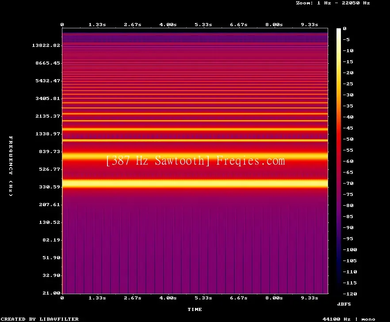Click the 21.00 frequency axis label
The image size is (390, 322).
(x=51, y=293)
